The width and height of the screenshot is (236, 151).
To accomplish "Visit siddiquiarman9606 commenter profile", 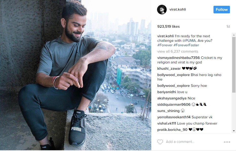I will [x=174, y=104].
